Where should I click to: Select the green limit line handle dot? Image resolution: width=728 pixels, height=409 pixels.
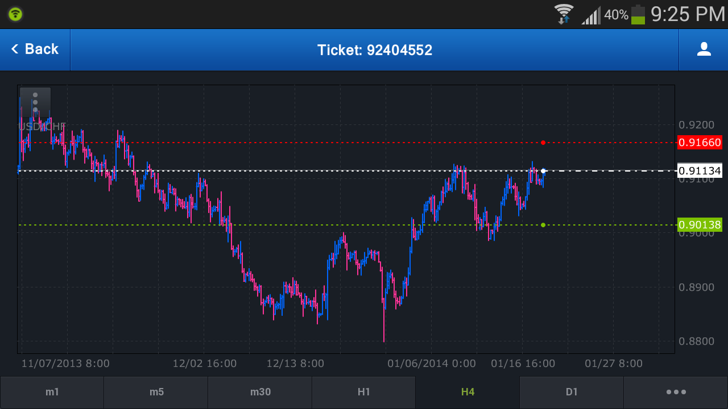click(x=543, y=225)
